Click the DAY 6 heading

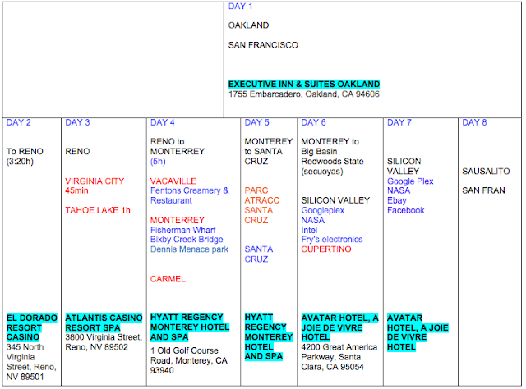[x=313, y=122]
